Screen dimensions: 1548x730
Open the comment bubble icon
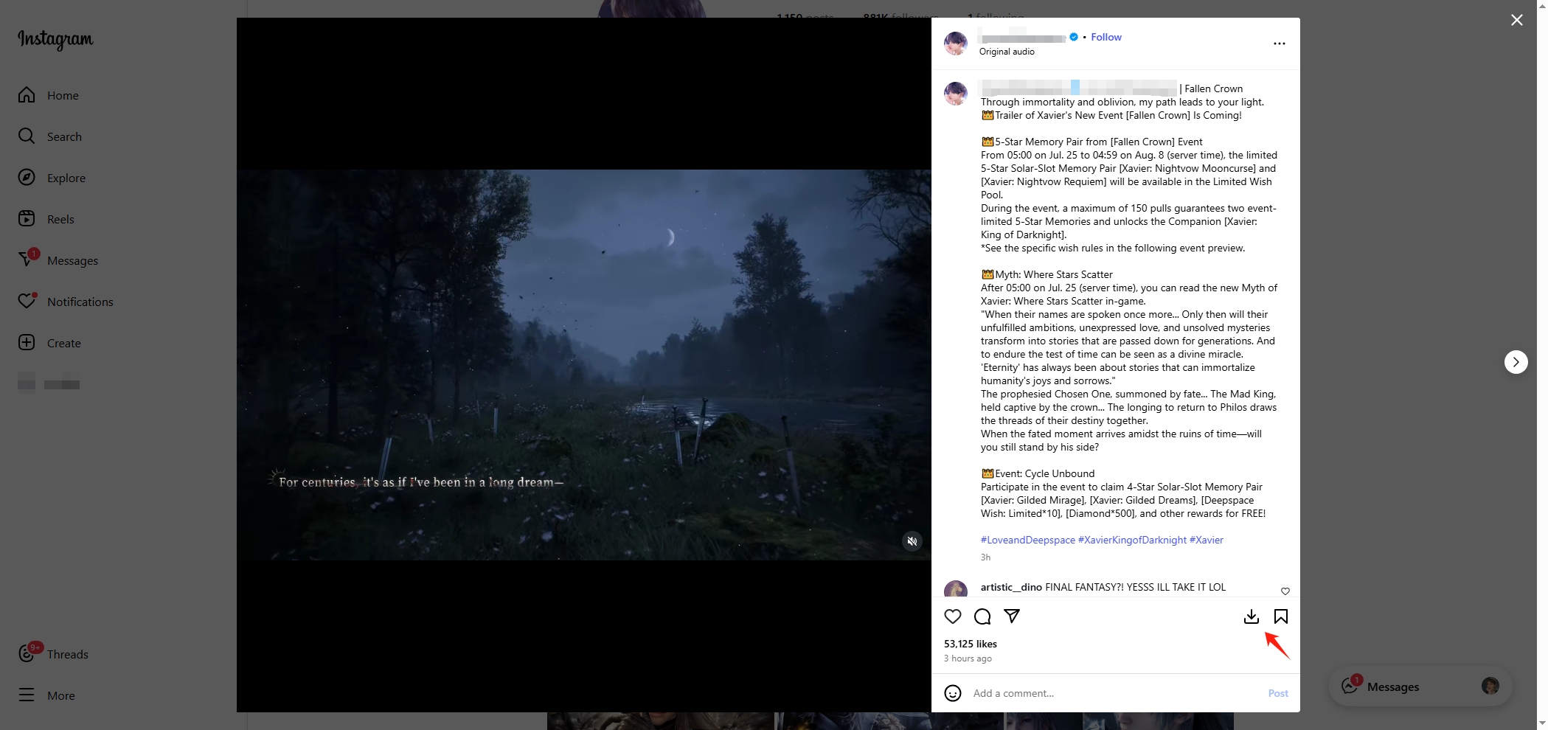click(982, 616)
